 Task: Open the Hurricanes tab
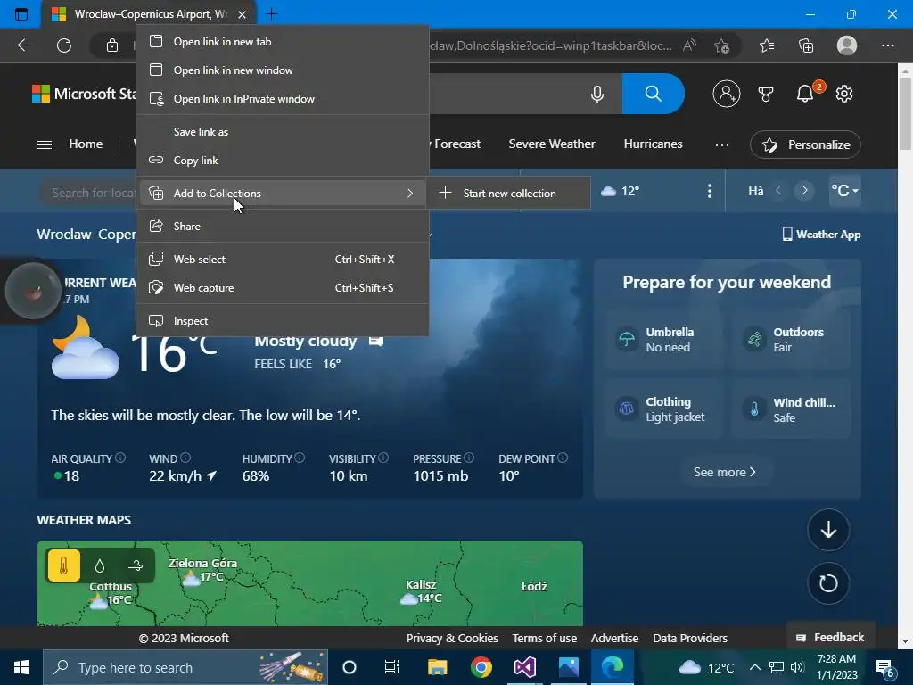coord(653,144)
